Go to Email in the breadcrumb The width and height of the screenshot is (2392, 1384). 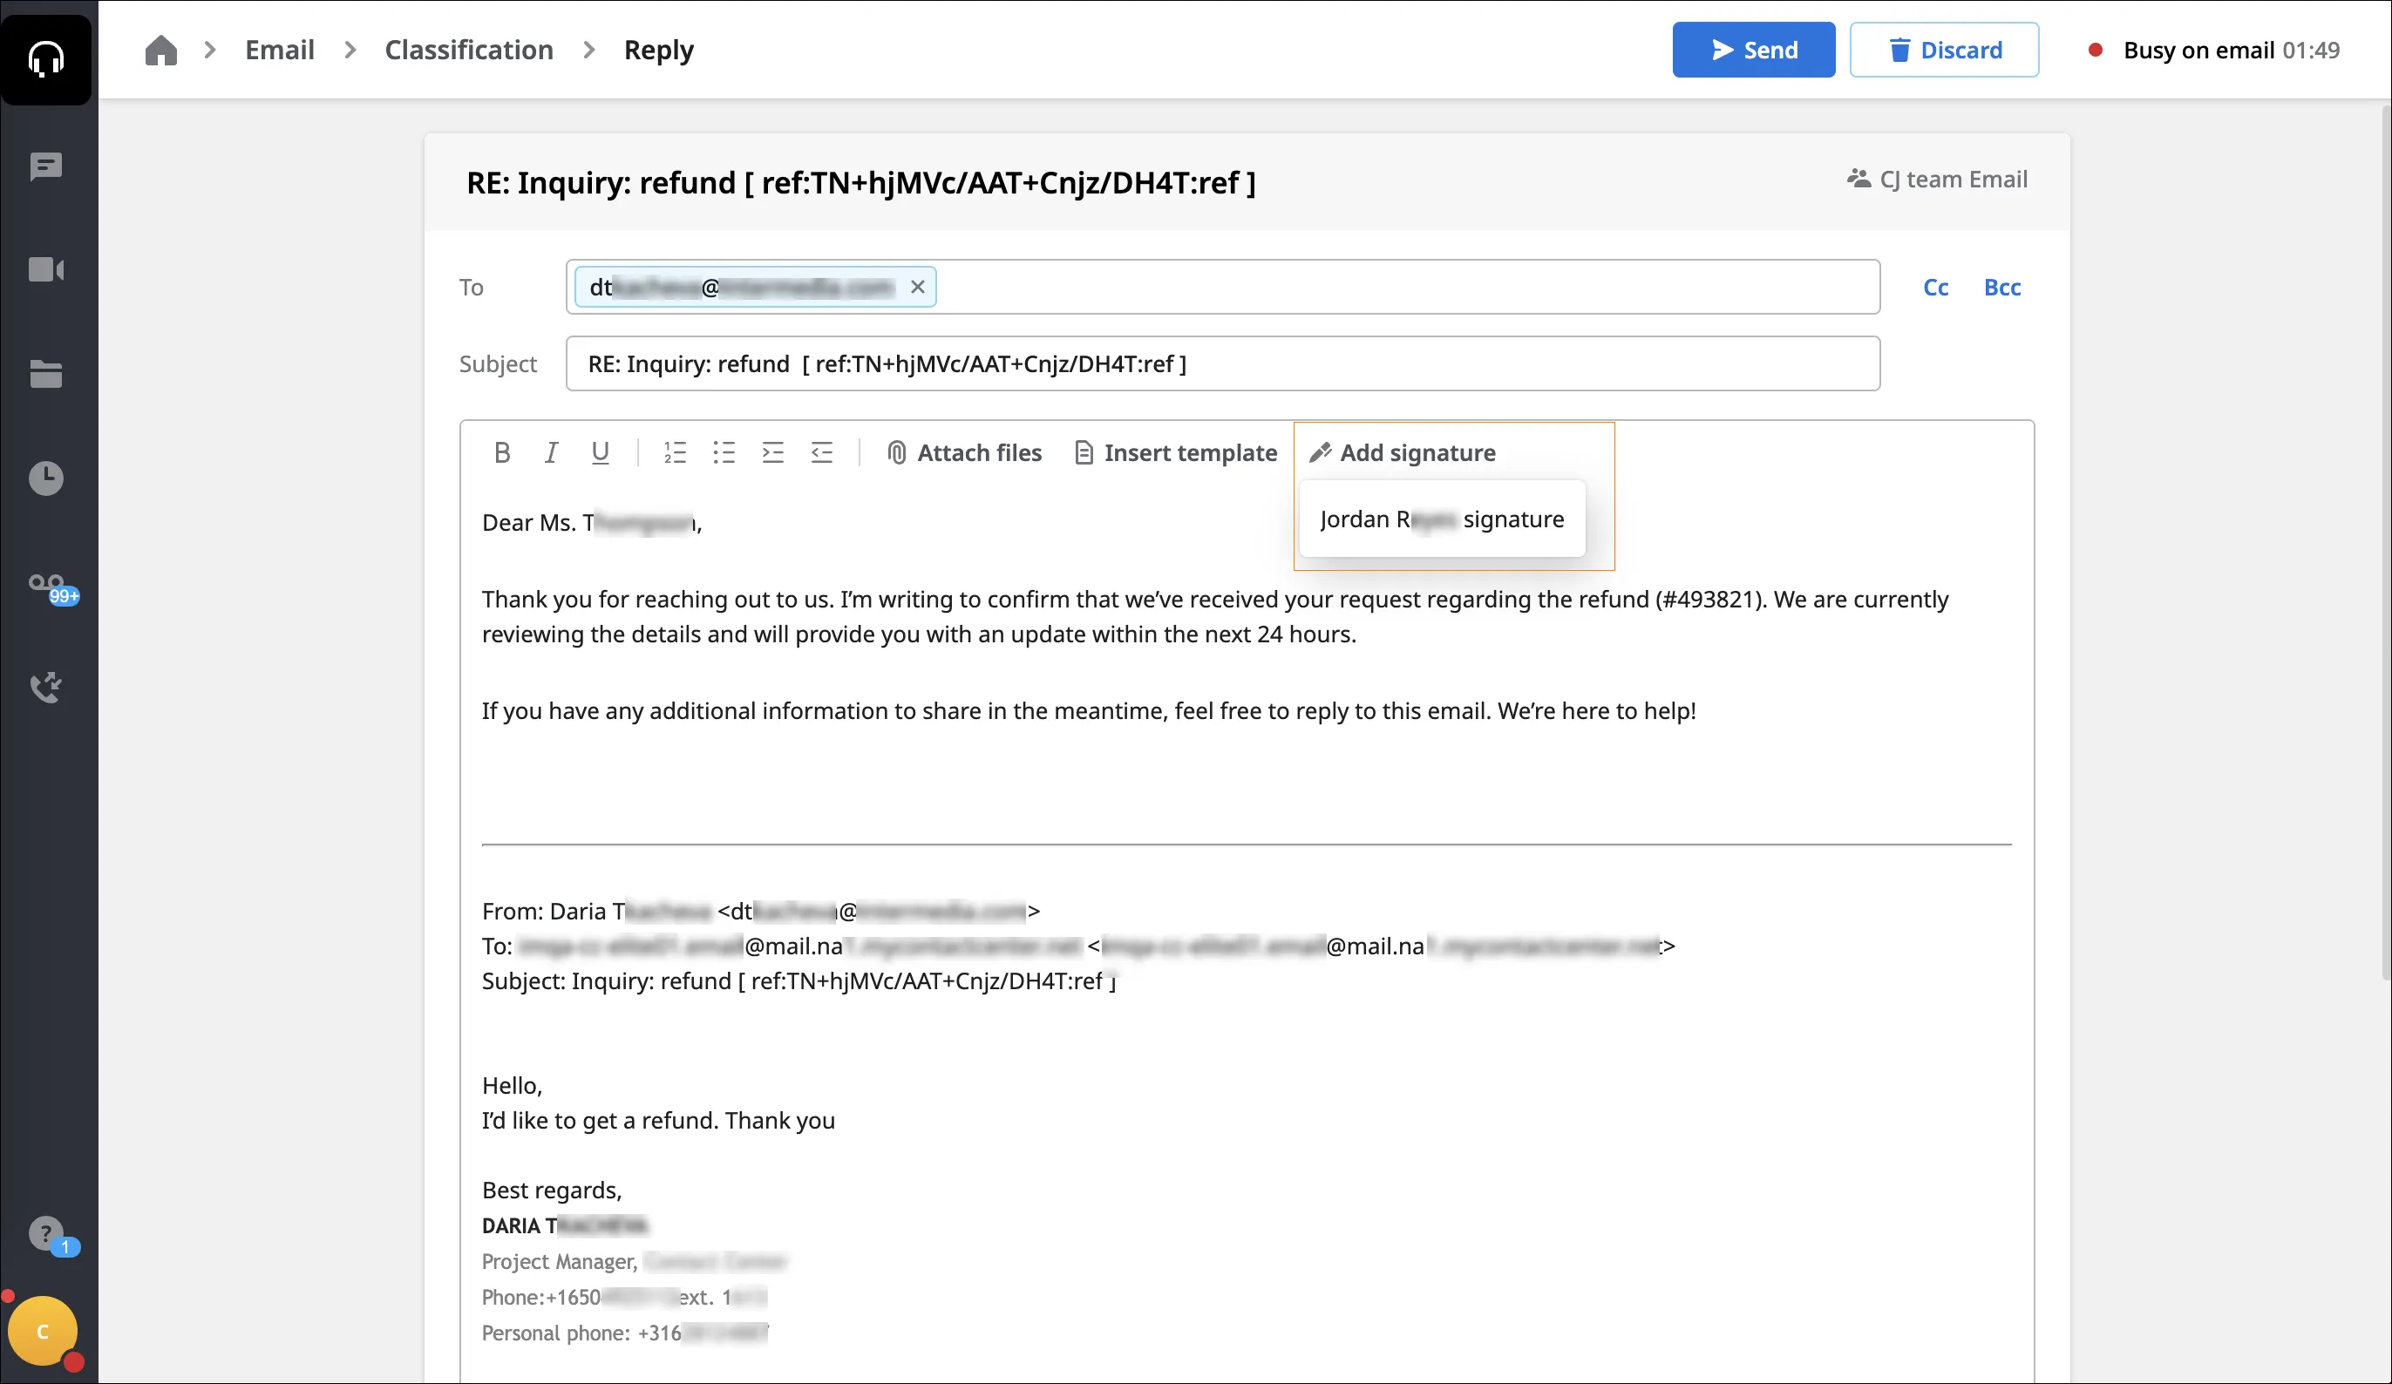point(279,50)
